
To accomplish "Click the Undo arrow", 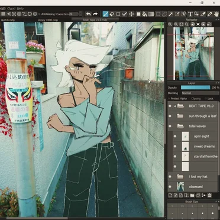I will click(89, 14).
